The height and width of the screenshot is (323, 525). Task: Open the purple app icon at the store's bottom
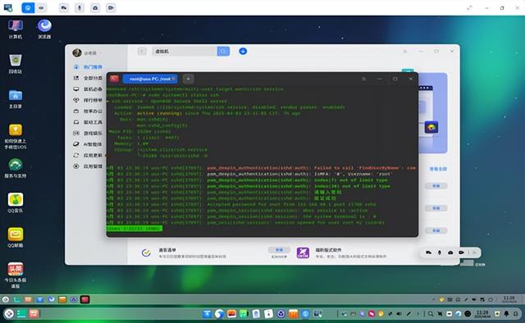coord(303,252)
